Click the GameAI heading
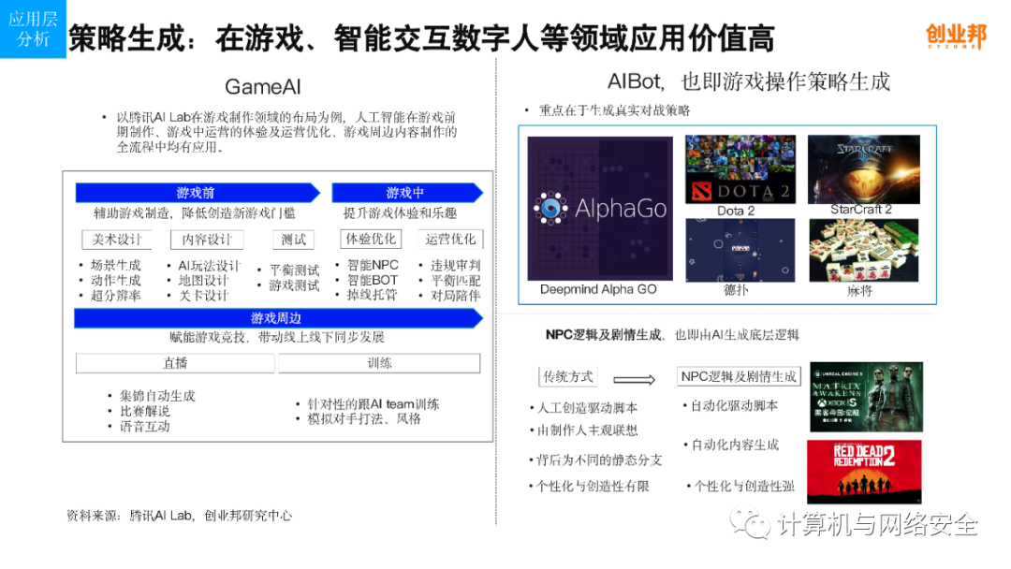Viewport: 1011px width, 569px height. coord(263,86)
